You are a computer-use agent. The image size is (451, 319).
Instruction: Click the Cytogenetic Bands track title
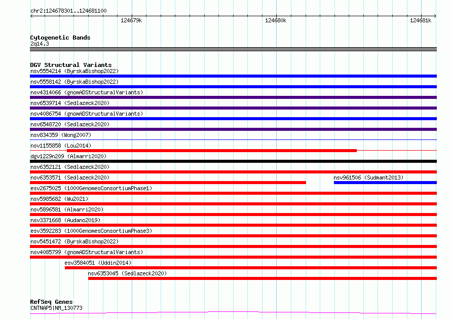[60, 38]
